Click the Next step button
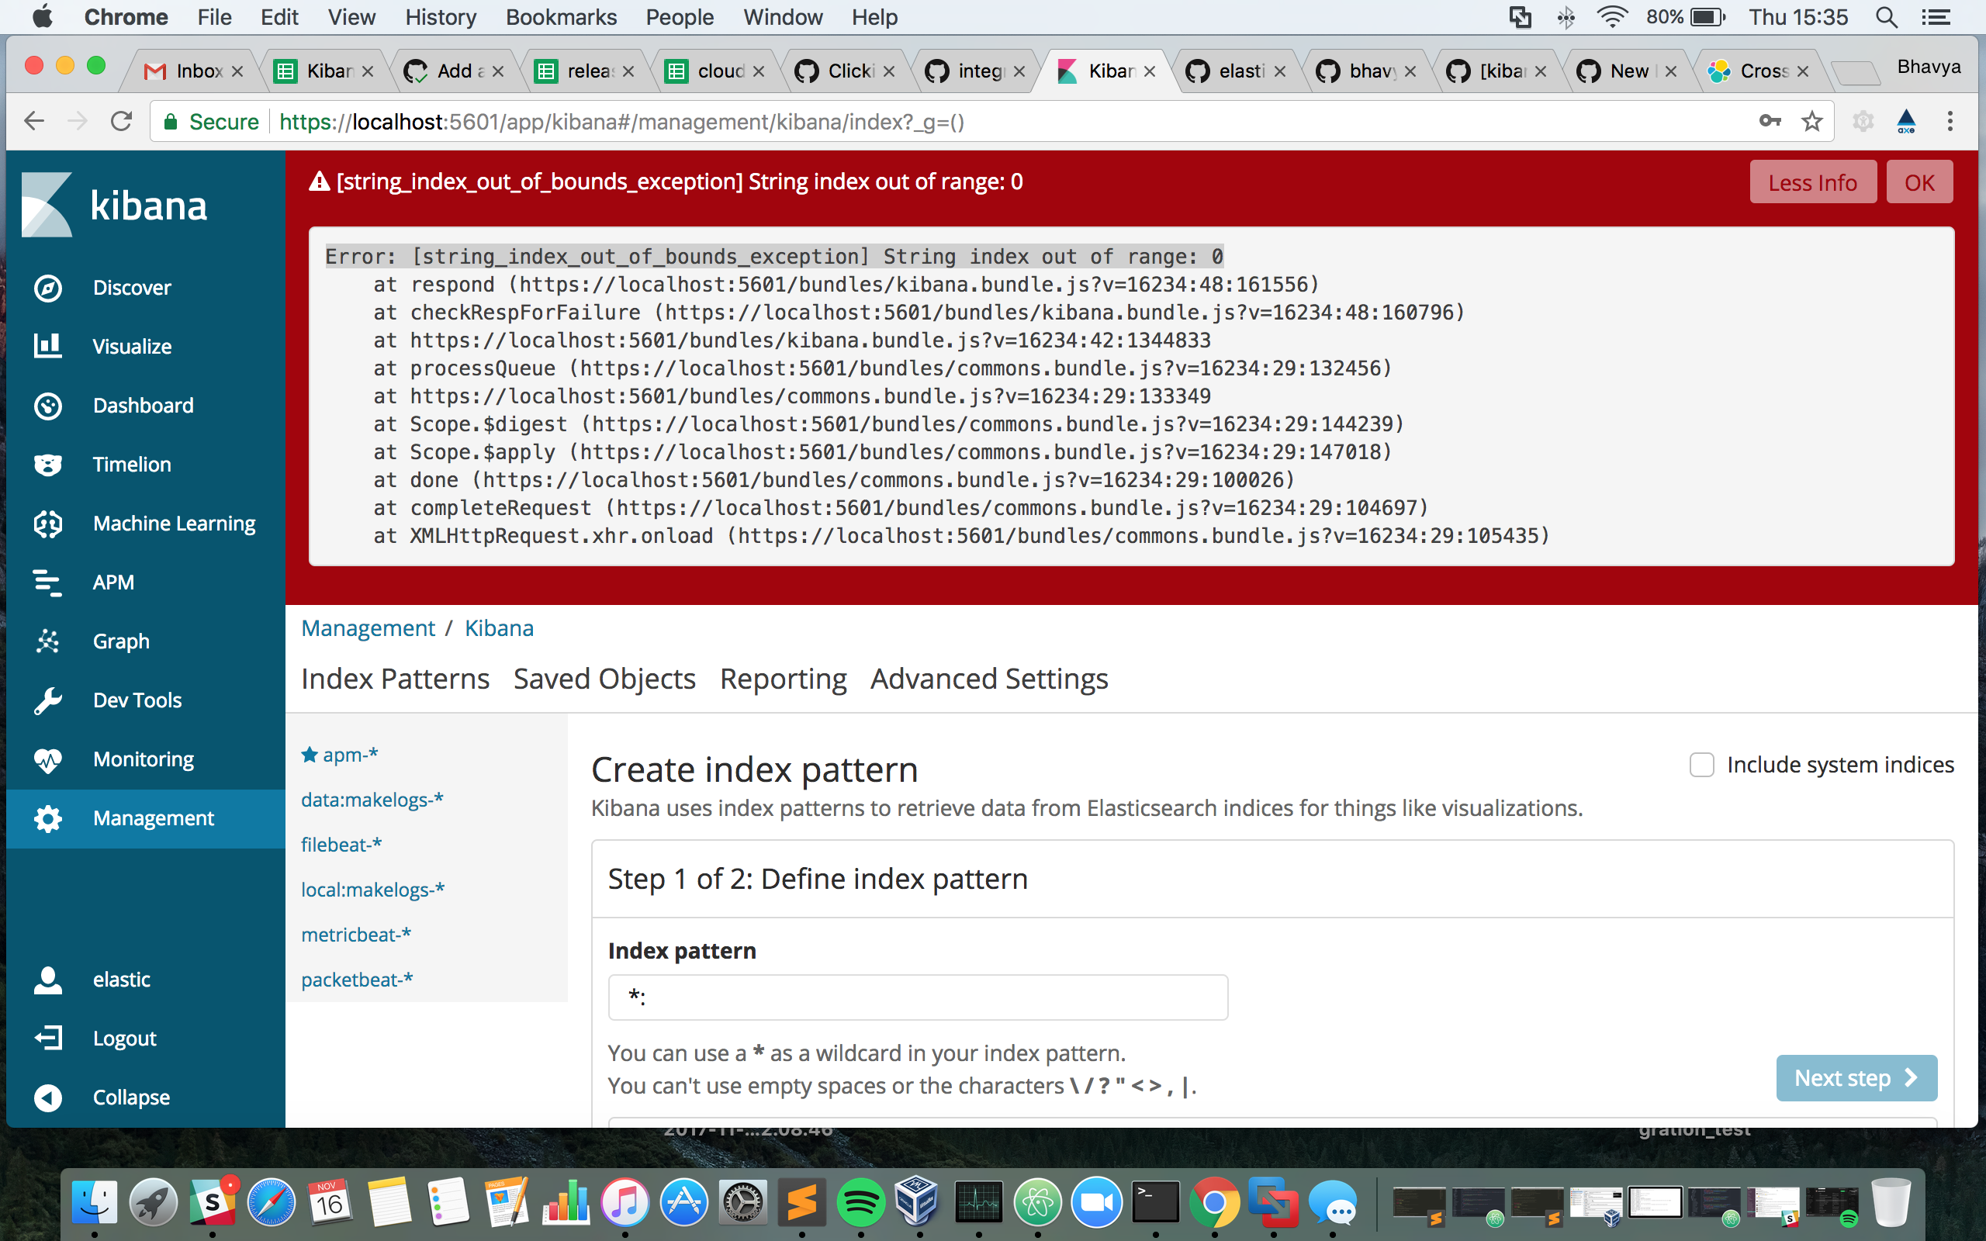The width and height of the screenshot is (1986, 1241). (1856, 1077)
